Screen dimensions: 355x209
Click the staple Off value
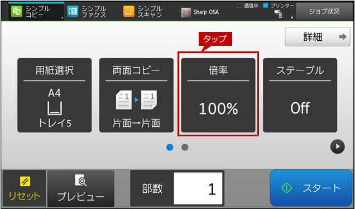300,108
